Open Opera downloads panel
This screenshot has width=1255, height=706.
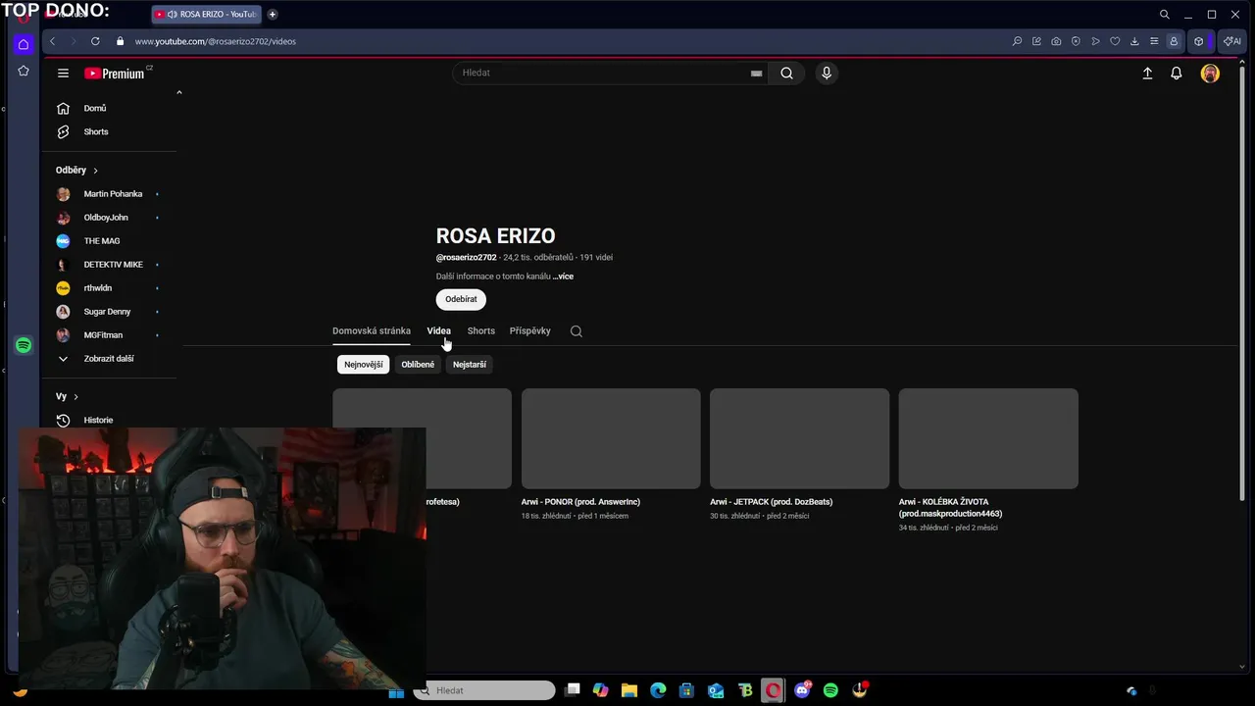point(1134,41)
